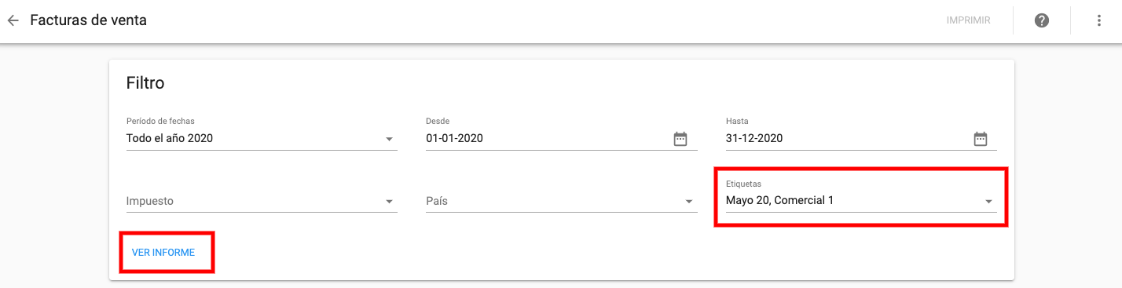Click the Filtro card heading
Image resolution: width=1122 pixels, height=288 pixels.
coord(145,82)
